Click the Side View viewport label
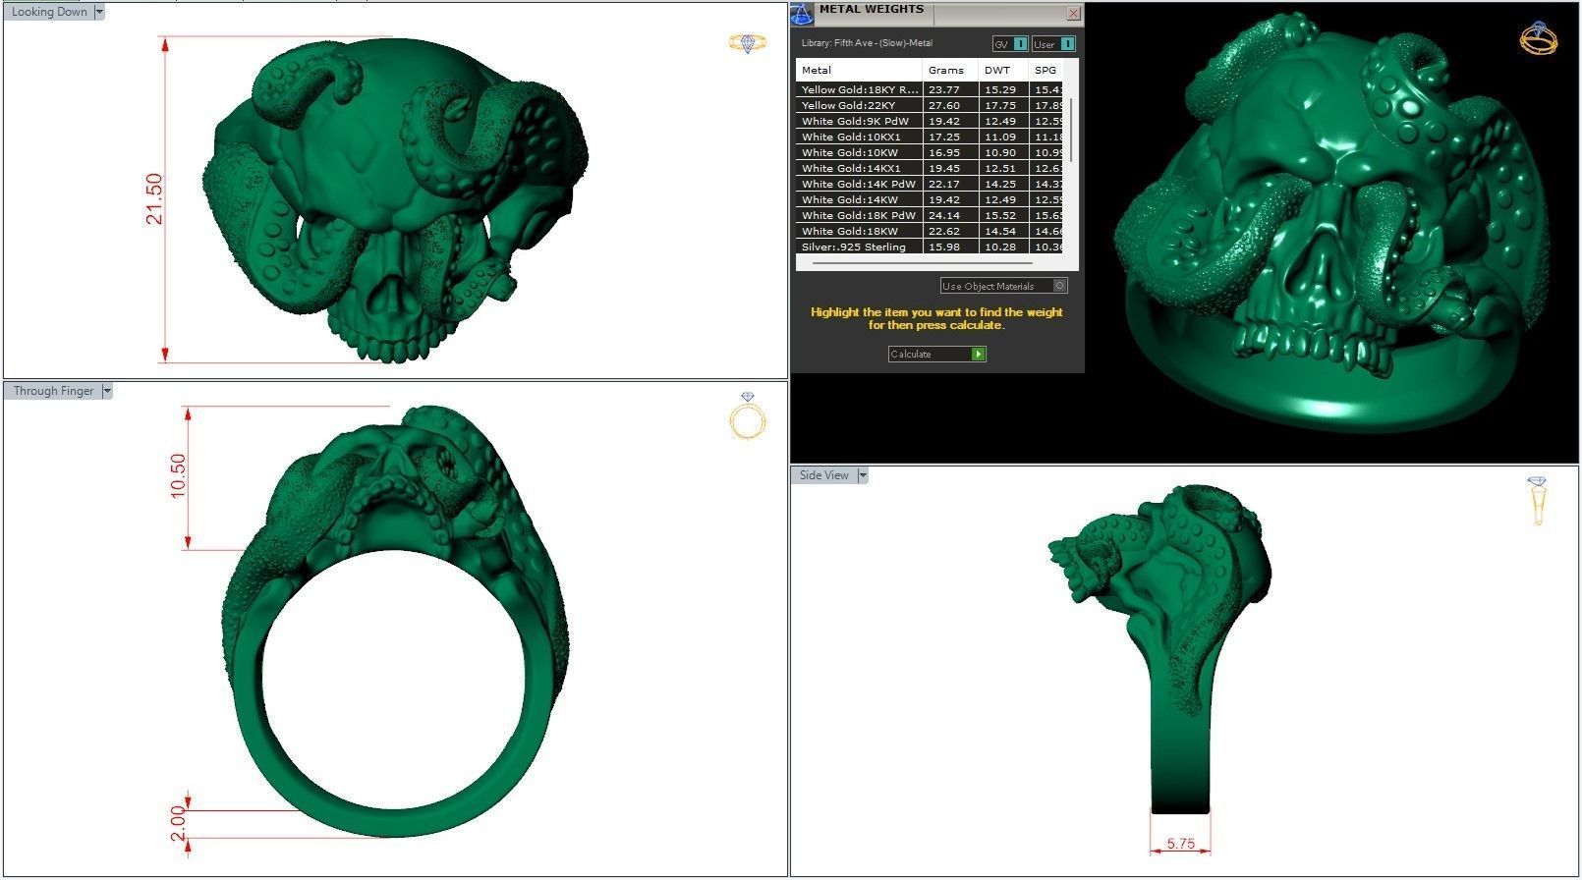Screen dimensions: 1582x880 (823, 475)
